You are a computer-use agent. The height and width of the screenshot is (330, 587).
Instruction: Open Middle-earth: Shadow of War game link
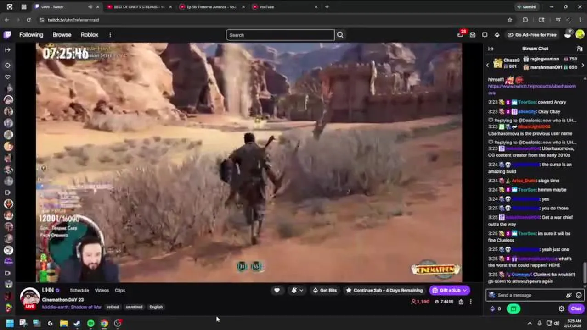click(x=71, y=307)
